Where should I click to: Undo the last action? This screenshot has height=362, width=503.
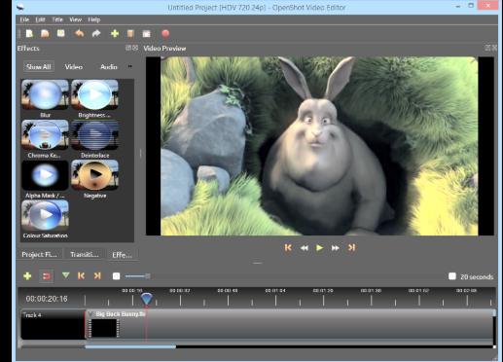(80, 33)
